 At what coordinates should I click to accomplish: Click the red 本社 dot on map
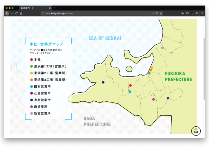pos(130,86)
